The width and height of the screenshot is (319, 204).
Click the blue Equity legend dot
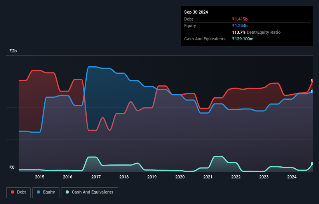[38, 192]
